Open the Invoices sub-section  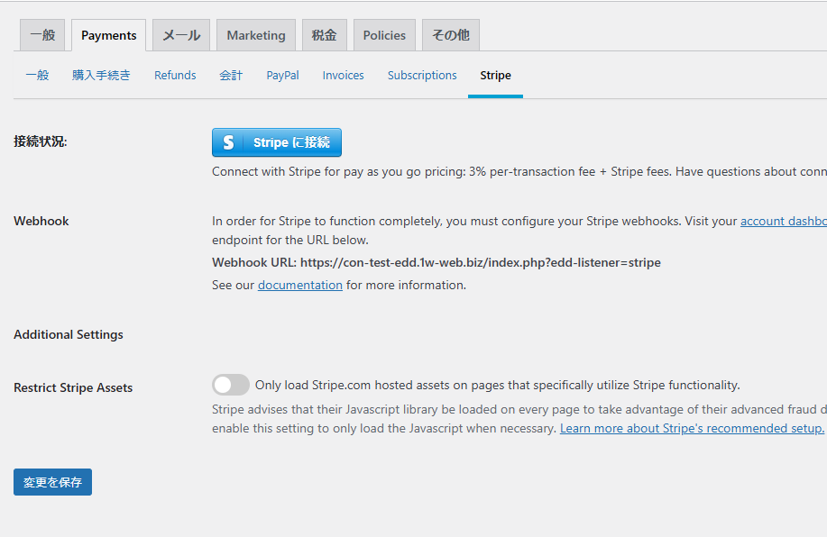click(343, 76)
